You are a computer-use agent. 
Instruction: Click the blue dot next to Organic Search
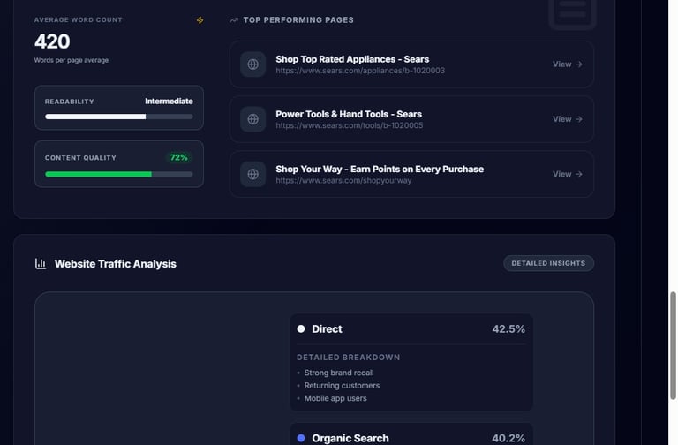[x=301, y=438]
